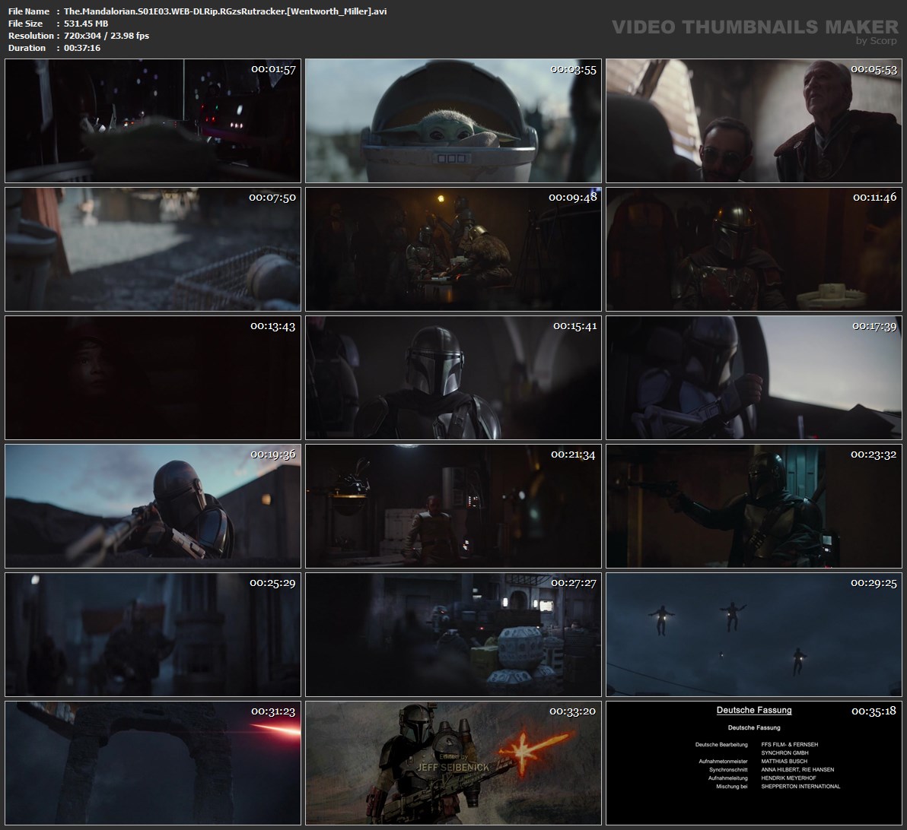Select the SHEPPERTON INTERNATIONAL credit
Screen dimensions: 907x830
800,787
